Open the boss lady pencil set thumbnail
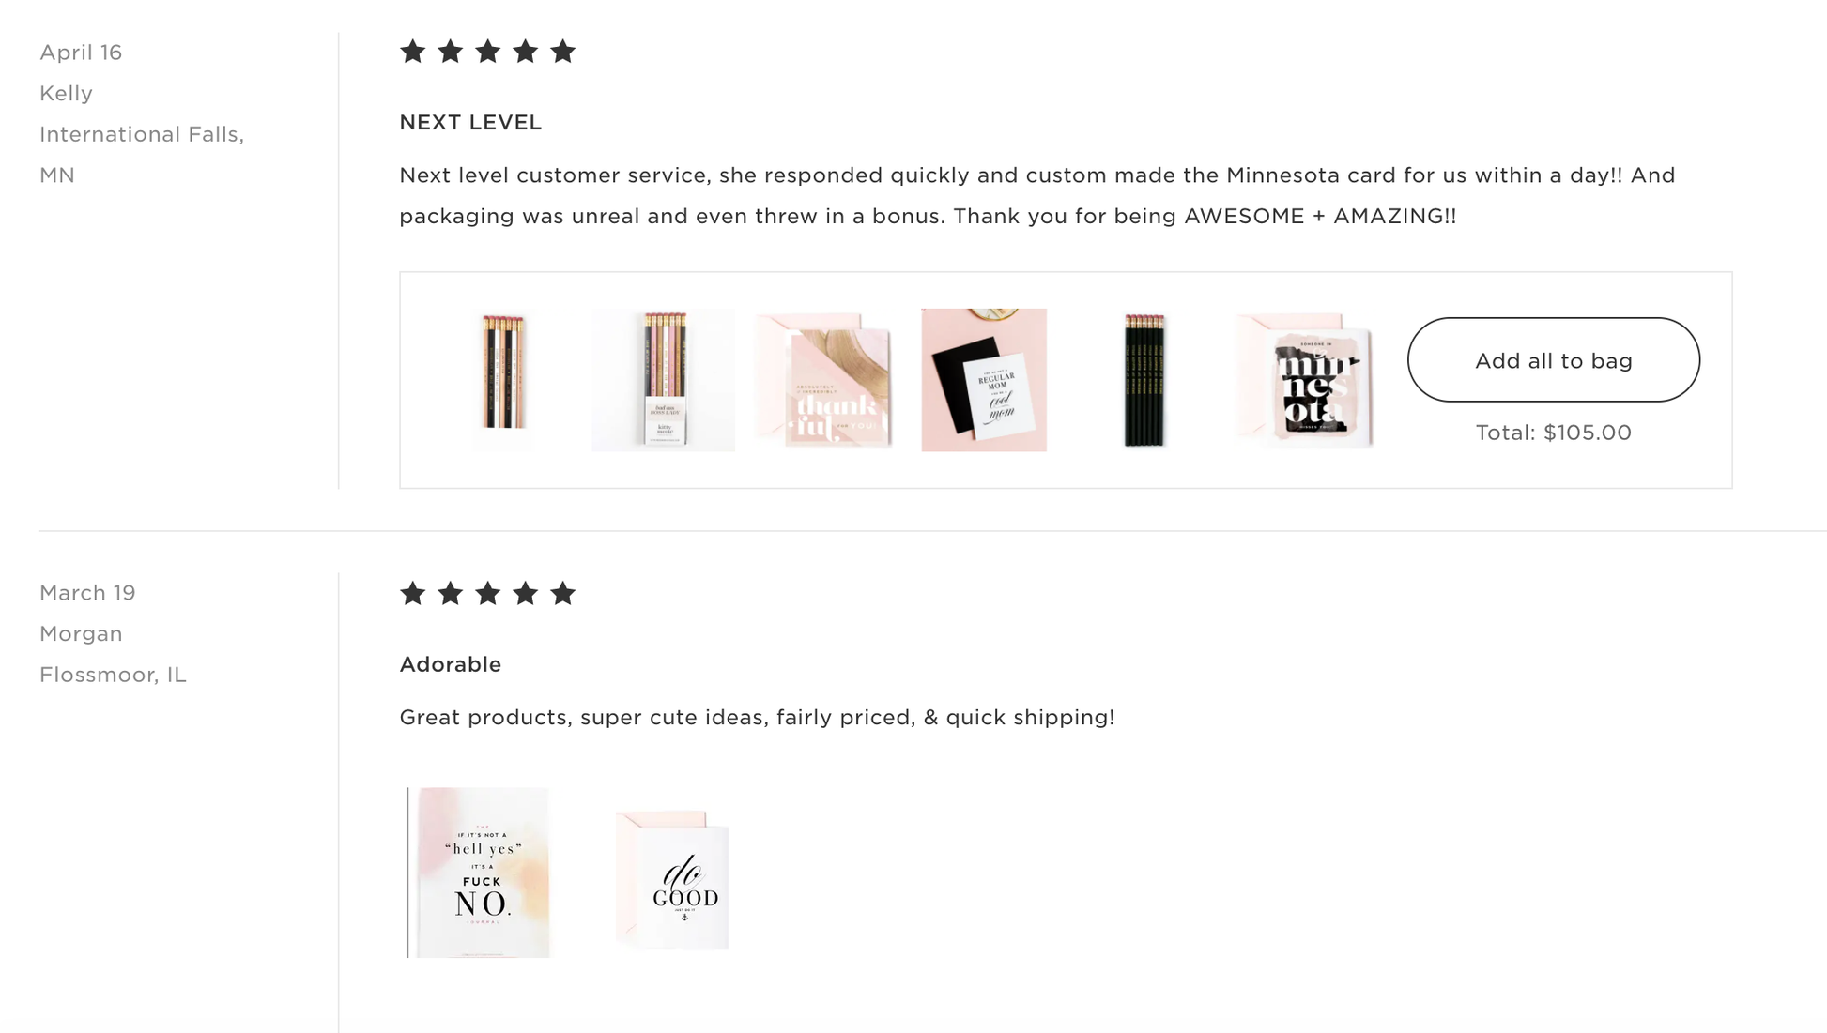This screenshot has width=1827, height=1033. point(663,379)
